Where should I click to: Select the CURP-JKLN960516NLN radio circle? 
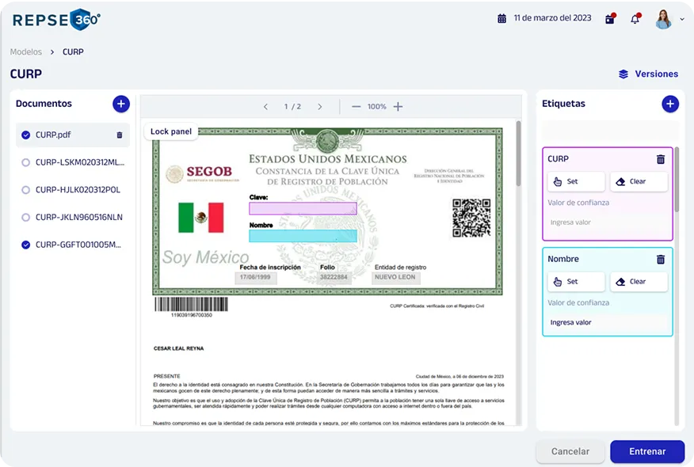point(25,217)
